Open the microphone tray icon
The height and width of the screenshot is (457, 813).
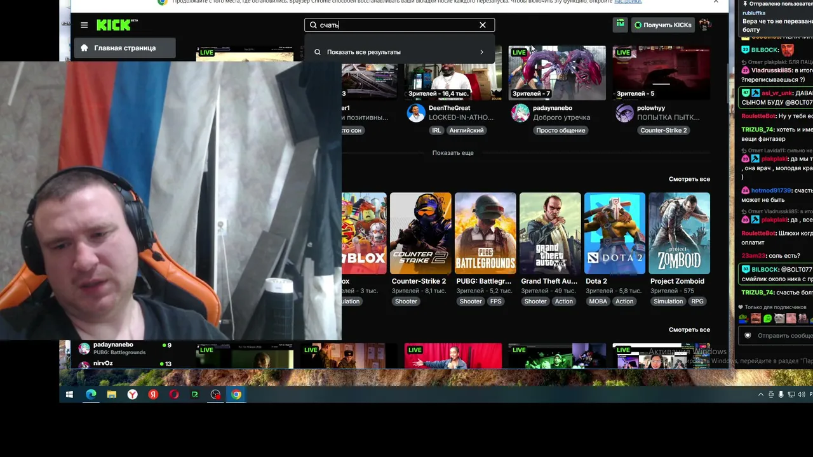[781, 395]
